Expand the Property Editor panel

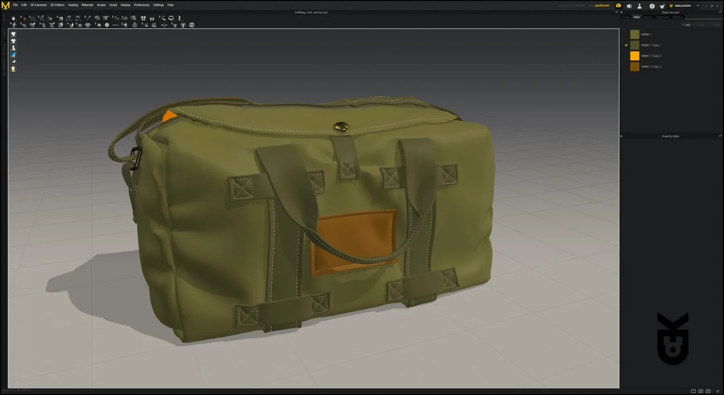[x=720, y=136]
